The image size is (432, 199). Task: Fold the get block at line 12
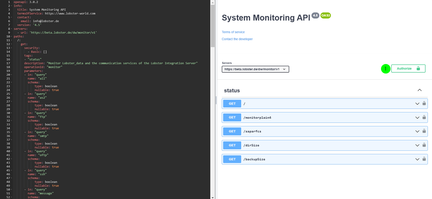pyautogui.click(x=12, y=44)
